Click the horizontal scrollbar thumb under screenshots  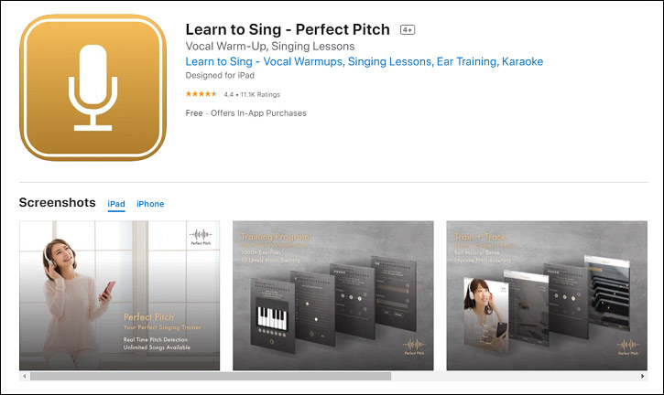tap(211, 376)
